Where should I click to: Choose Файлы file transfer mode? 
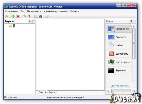[x=119, y=45]
